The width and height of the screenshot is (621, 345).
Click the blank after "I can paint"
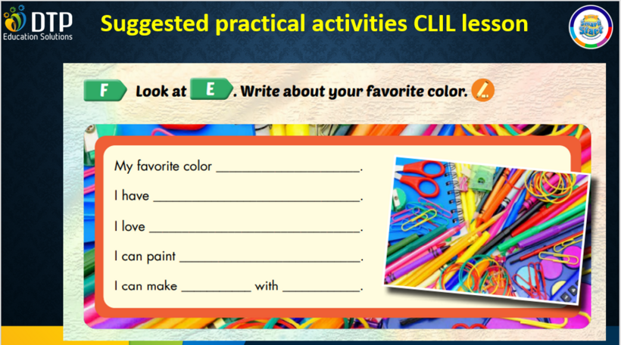[x=270, y=258]
